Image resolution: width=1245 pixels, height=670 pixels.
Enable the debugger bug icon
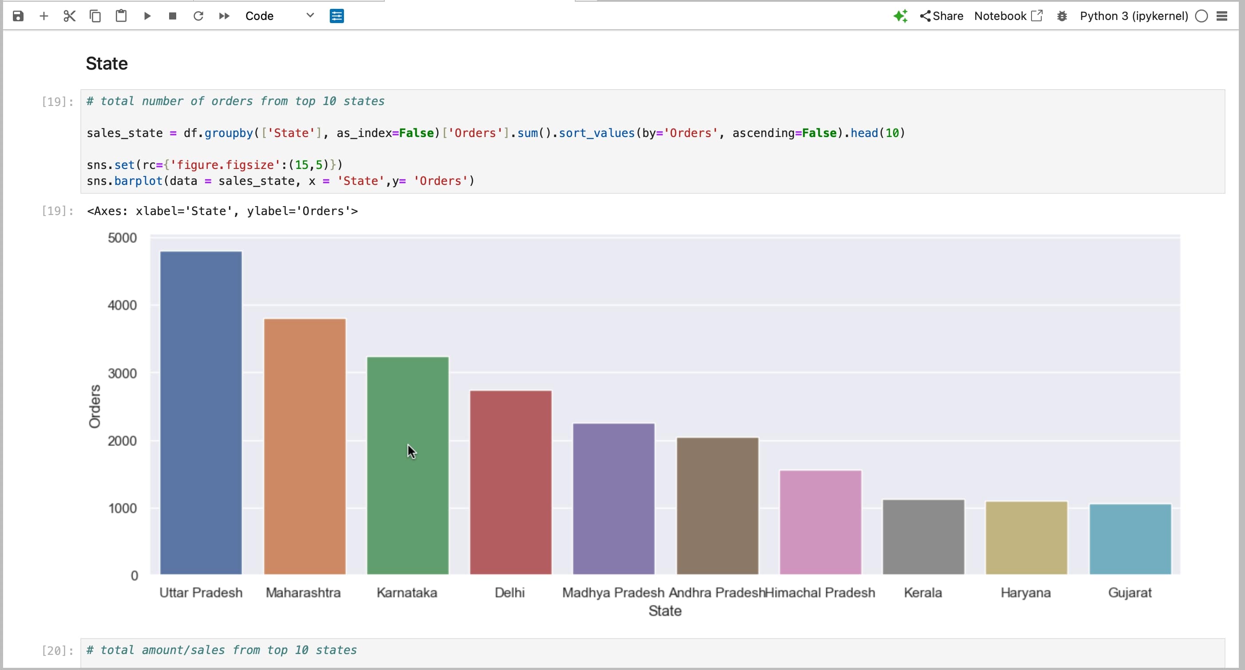pos(1062,16)
